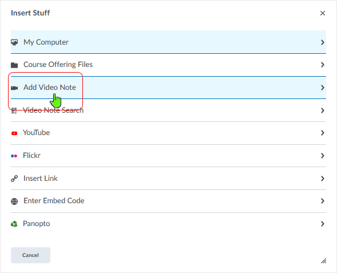Click the dialog resize handle corner
This screenshot has height=273, width=337.
(x=324, y=261)
